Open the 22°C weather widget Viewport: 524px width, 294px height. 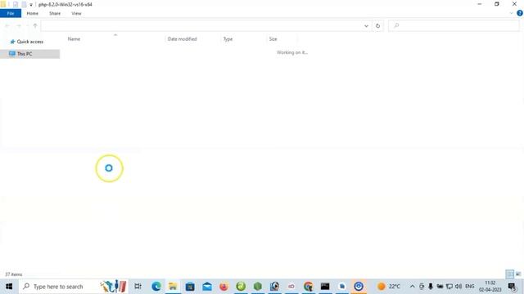[x=389, y=287]
